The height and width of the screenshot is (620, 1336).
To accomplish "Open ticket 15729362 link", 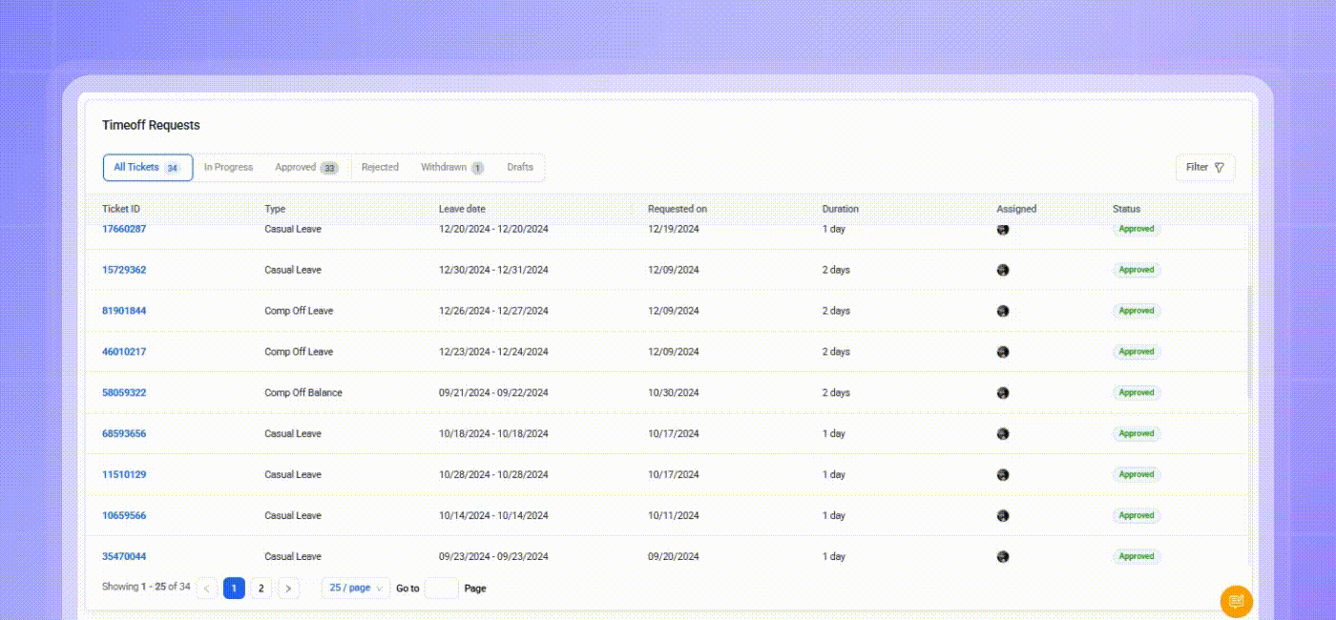I will [x=124, y=270].
